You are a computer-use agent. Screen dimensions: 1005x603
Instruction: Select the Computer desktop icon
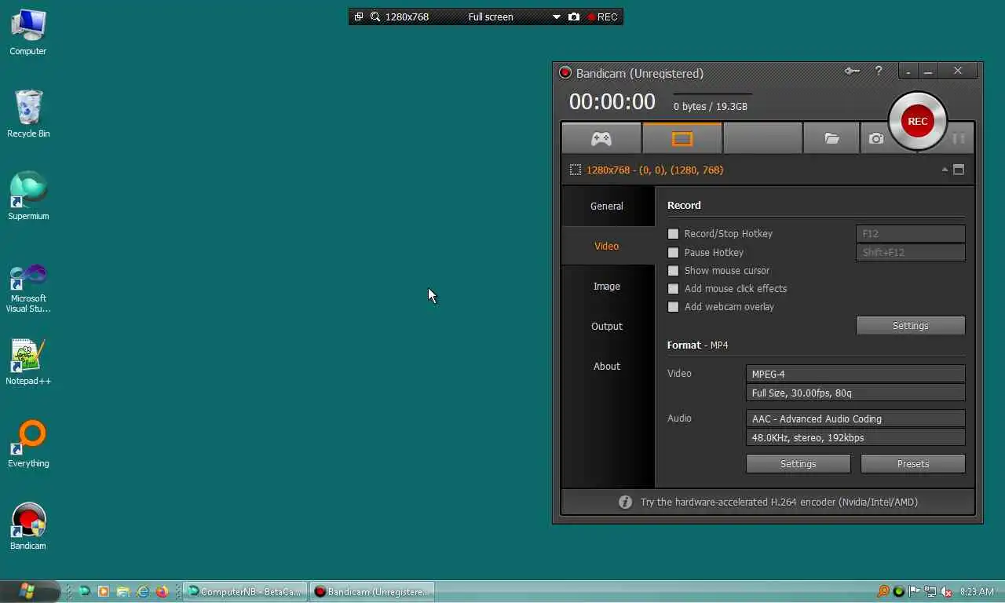click(x=28, y=31)
